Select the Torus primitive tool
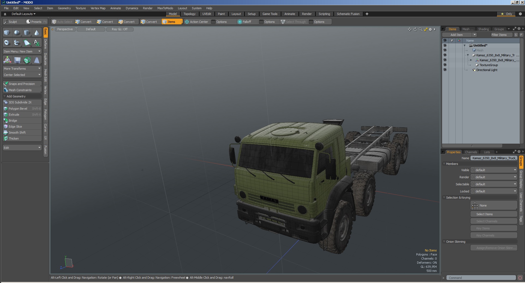Viewport: 525px width, 283px height. click(x=7, y=42)
